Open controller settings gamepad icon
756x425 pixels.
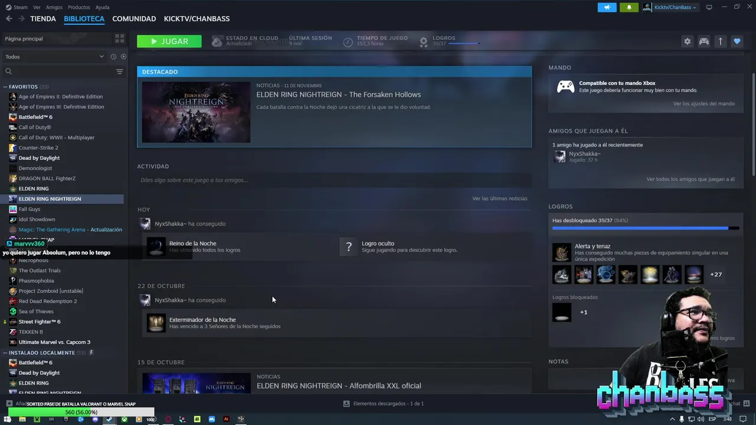pyautogui.click(x=704, y=41)
